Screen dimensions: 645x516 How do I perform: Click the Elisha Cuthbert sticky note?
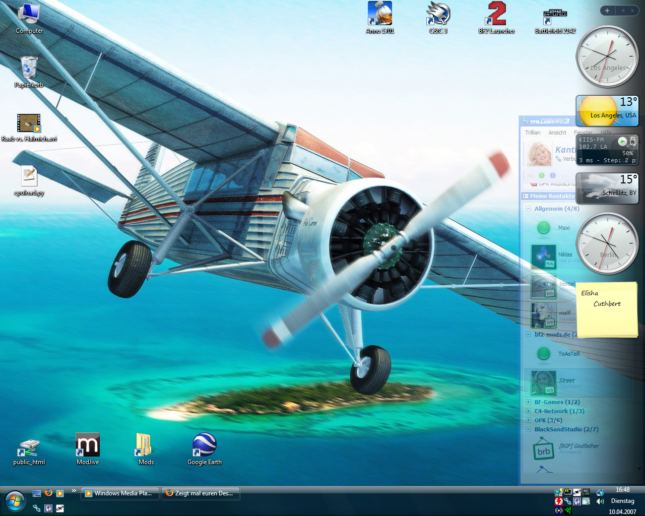point(607,309)
